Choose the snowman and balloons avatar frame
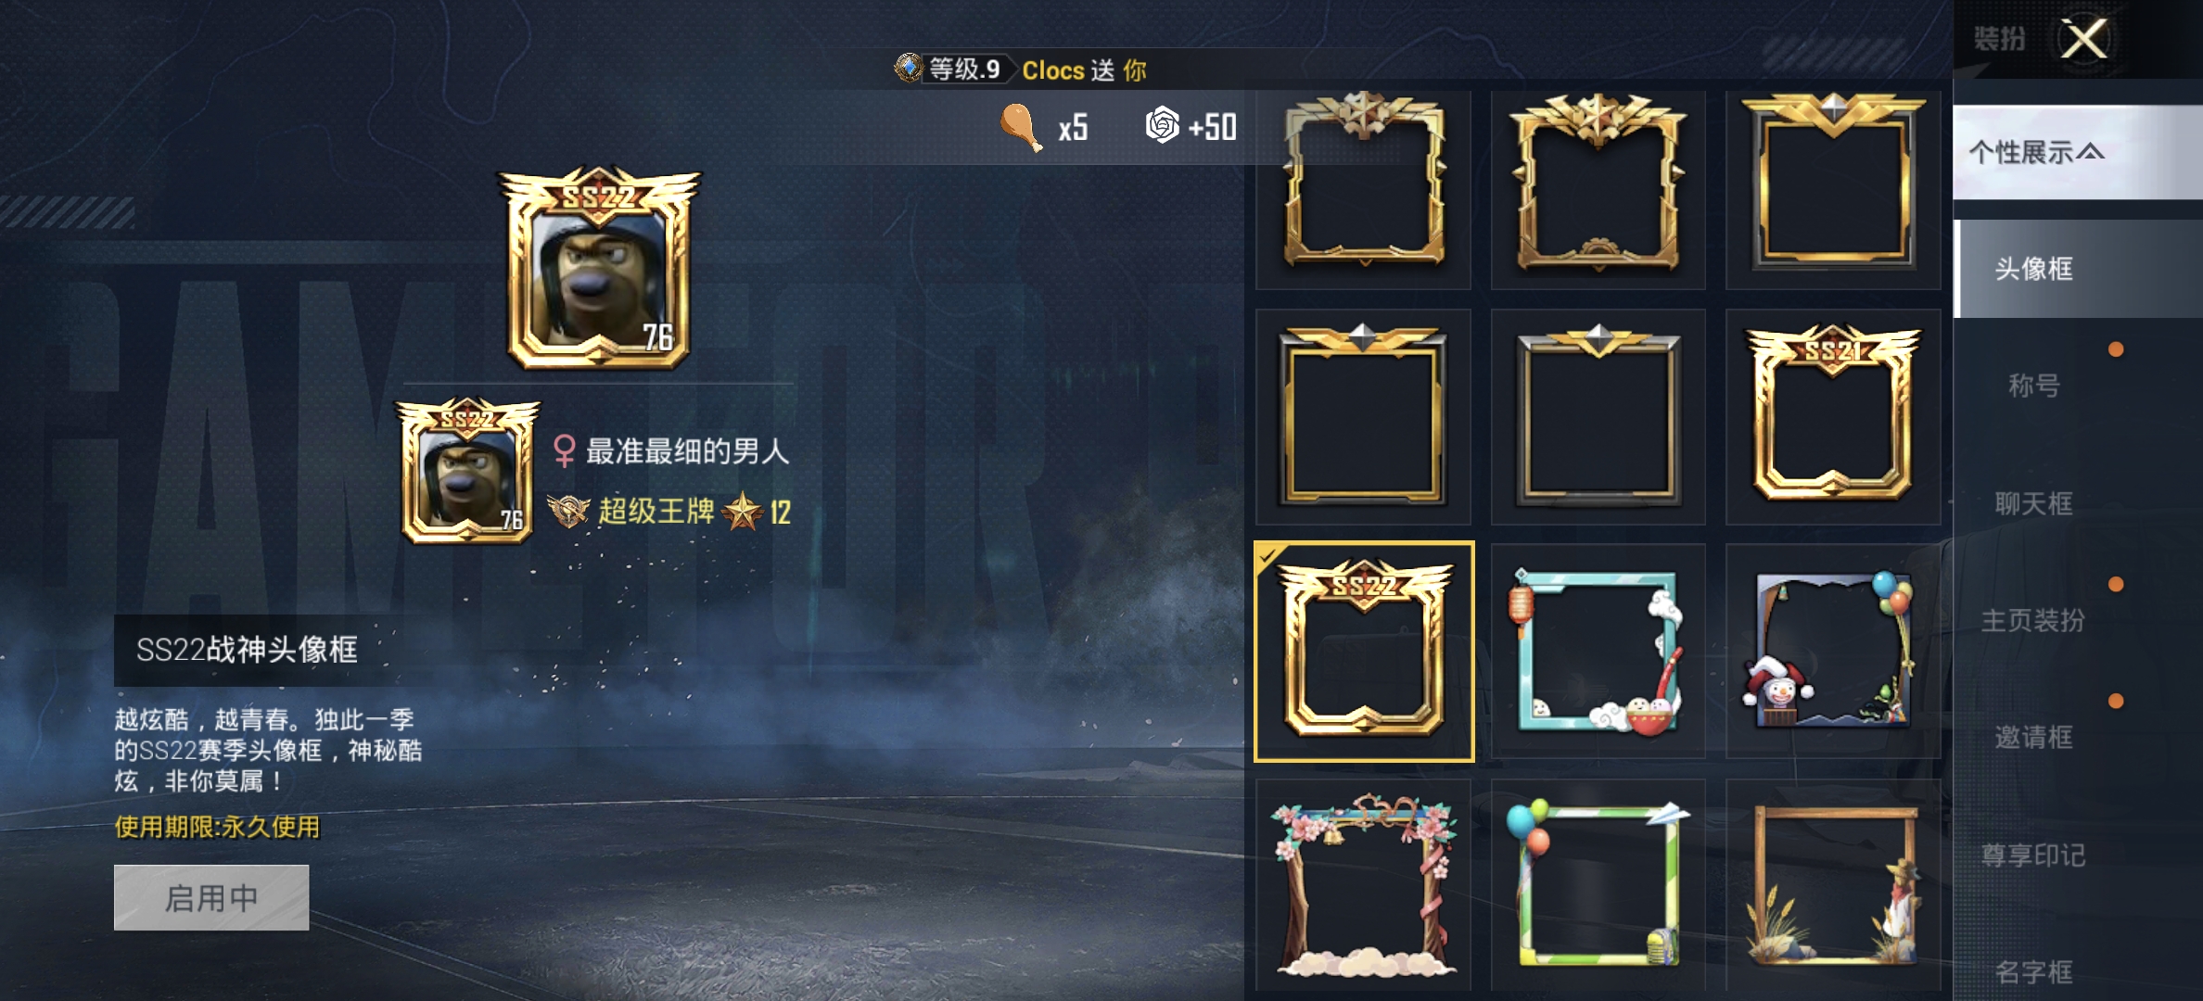Image resolution: width=2203 pixels, height=1001 pixels. click(1833, 652)
